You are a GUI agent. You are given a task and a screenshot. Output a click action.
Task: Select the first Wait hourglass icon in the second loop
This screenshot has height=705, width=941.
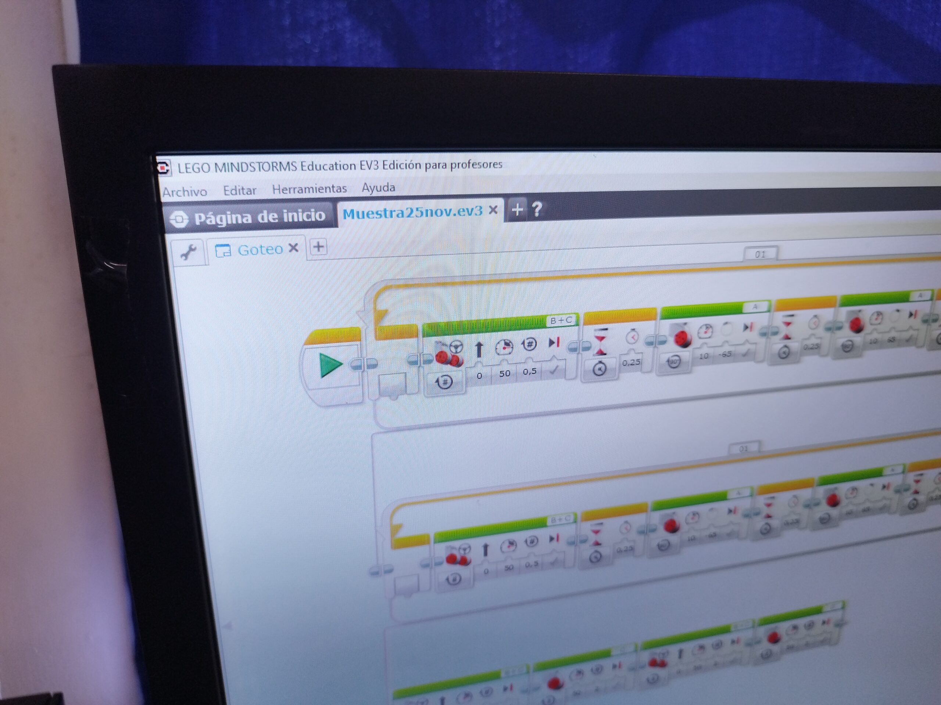coord(597,534)
